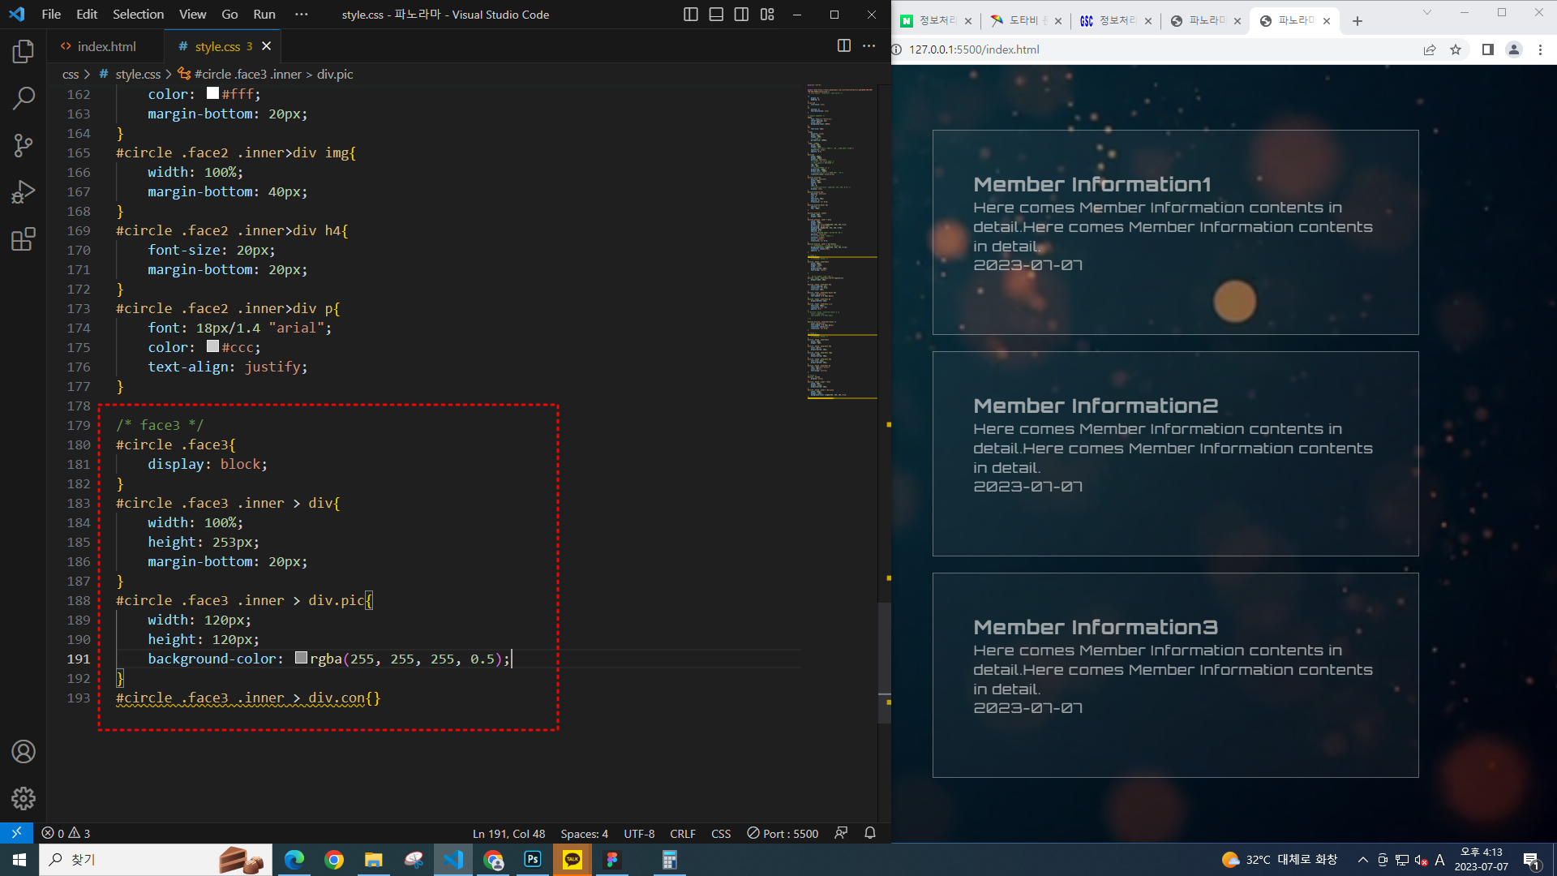Click the rgba color swatch on line 191
This screenshot has height=876, width=1557.
coord(301,658)
